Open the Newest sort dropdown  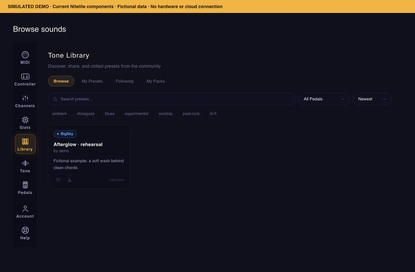click(x=372, y=99)
